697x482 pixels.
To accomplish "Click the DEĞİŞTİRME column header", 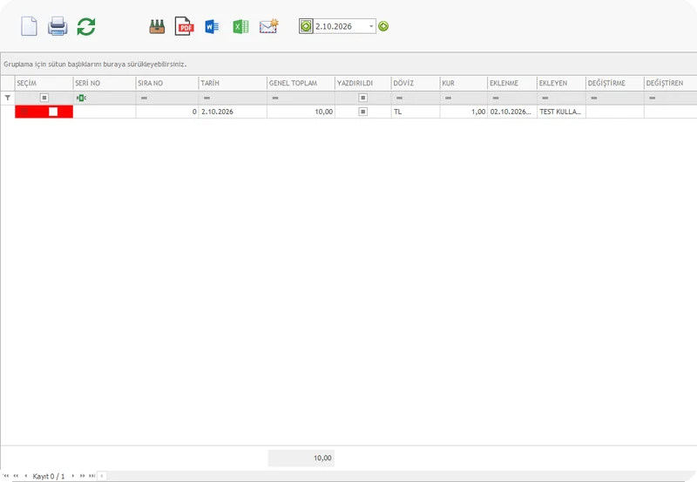I will pyautogui.click(x=615, y=83).
